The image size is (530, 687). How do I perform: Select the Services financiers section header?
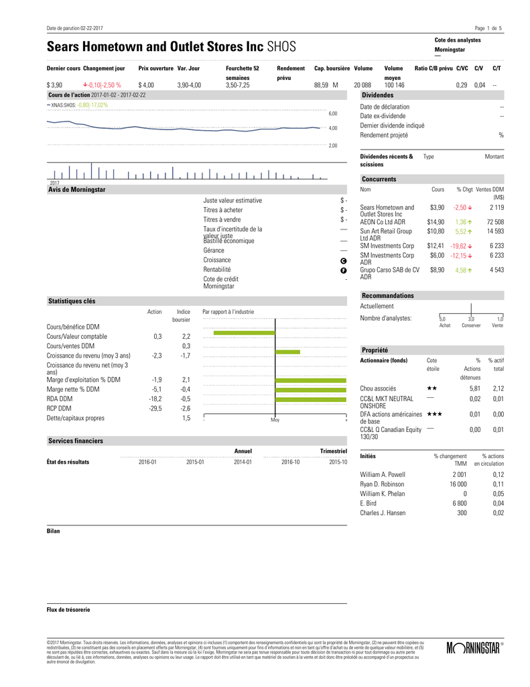click(x=197, y=441)
